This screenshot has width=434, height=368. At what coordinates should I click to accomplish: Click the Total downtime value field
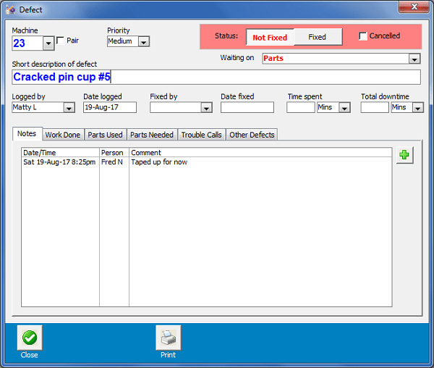click(375, 107)
